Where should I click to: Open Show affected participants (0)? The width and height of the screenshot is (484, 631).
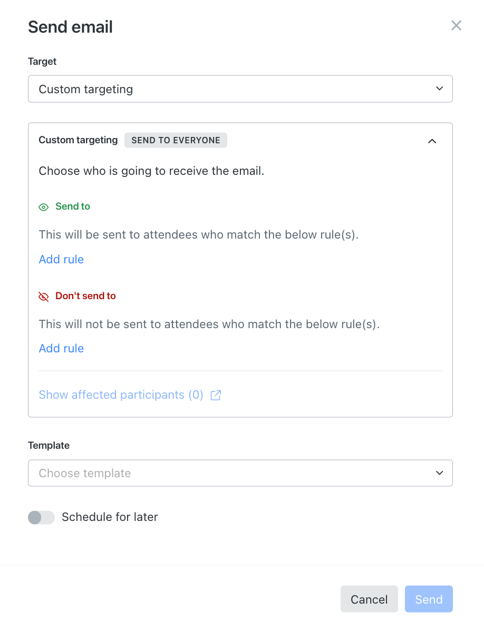(121, 395)
